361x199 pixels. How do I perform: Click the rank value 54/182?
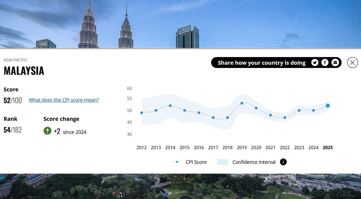13,130
